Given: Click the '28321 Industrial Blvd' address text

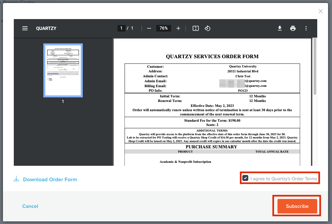Looking at the screenshot, I should (x=243, y=71).
